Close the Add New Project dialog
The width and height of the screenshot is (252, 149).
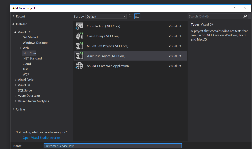(x=245, y=8)
